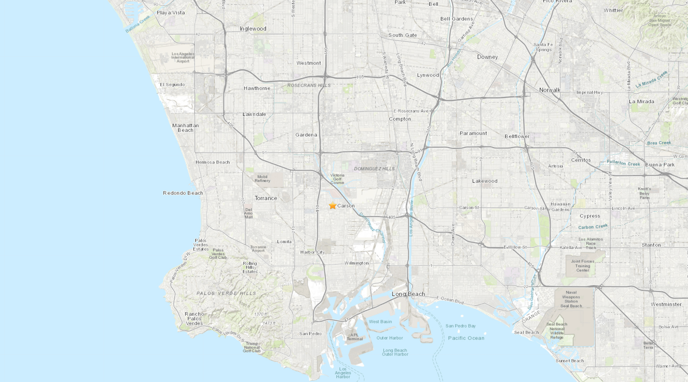Click the Lomita label
Image resolution: width=688 pixels, height=382 pixels.
click(x=284, y=242)
